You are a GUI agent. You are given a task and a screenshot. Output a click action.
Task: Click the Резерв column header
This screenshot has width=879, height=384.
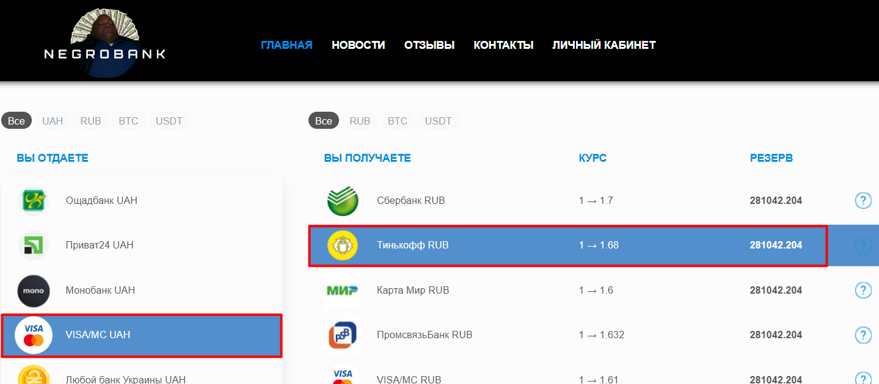click(771, 158)
